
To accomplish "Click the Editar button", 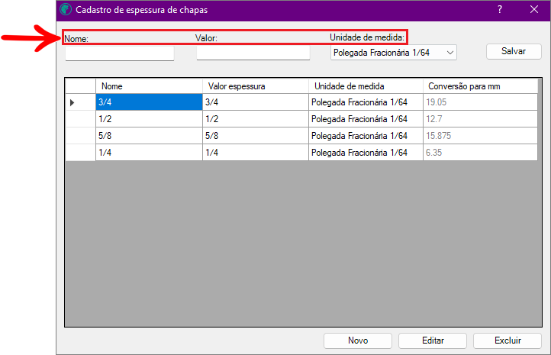I will [x=433, y=340].
